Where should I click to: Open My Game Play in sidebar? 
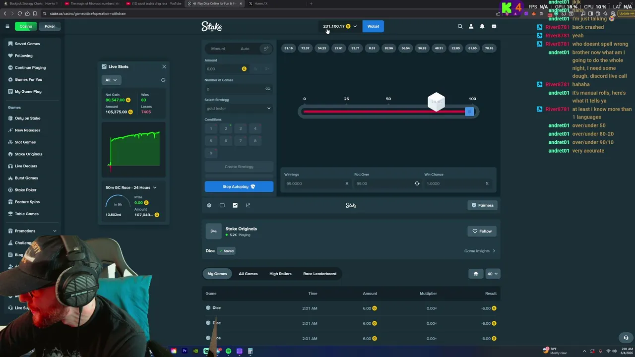(x=28, y=91)
